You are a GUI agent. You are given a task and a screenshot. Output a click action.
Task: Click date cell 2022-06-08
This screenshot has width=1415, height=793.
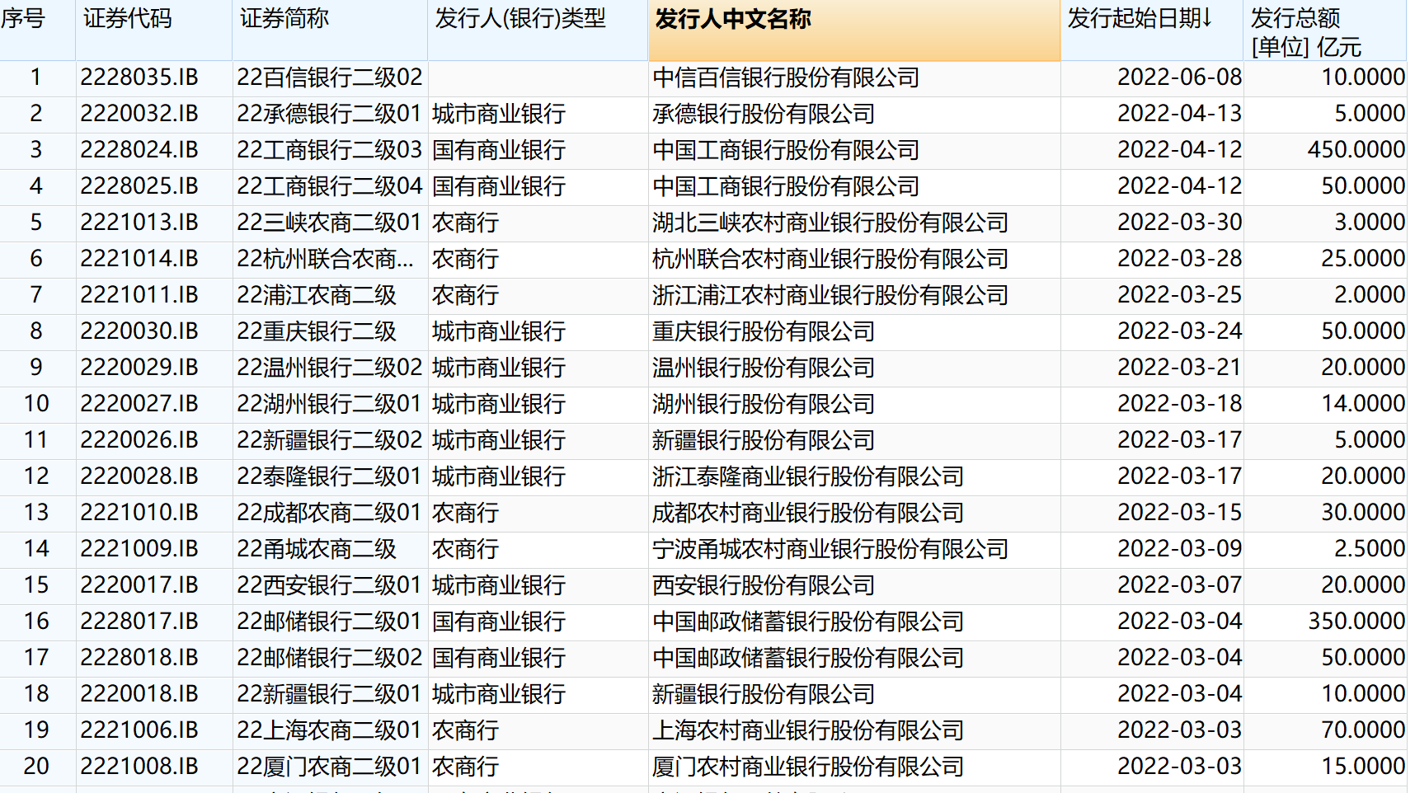coord(1179,77)
